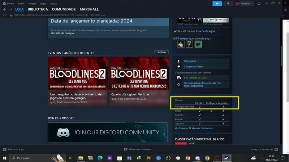Click the Xbox controller gamepad icon
This screenshot has height=162, width=289.
click(178, 78)
